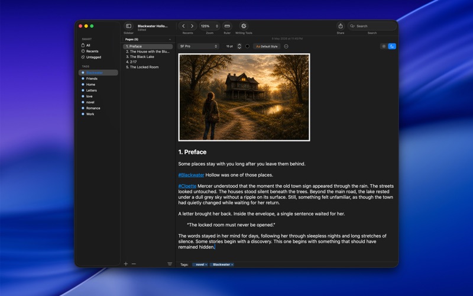Select the Blackwater tag in sidebar
Screen dimensions: 473x296
tap(98, 72)
